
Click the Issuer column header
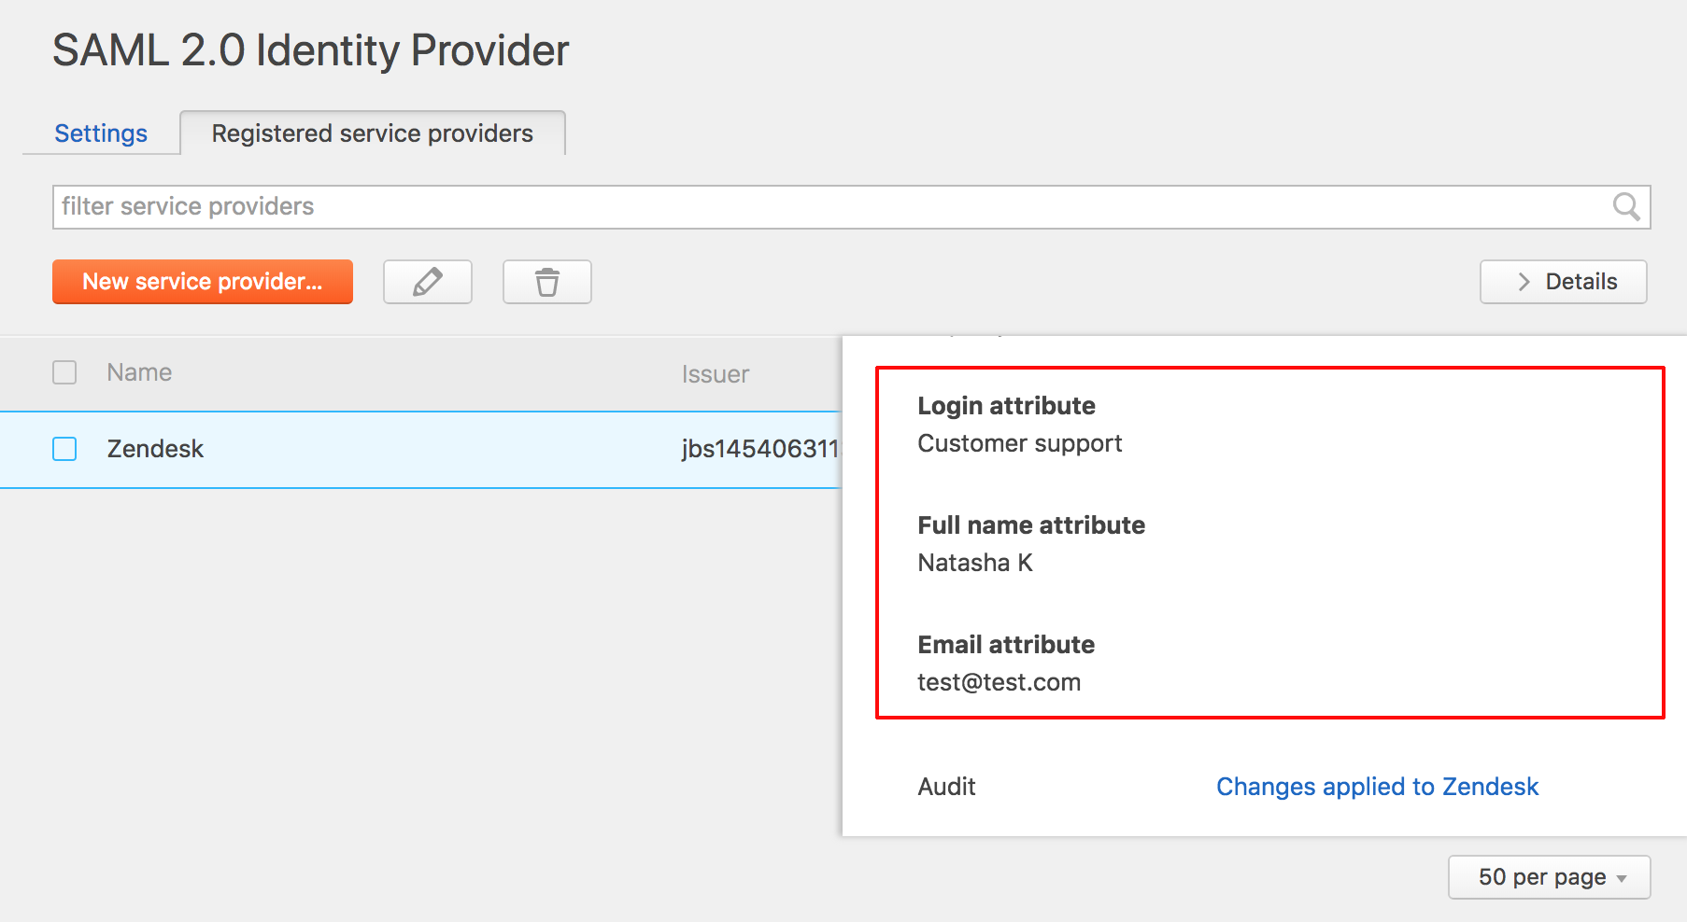pos(716,374)
